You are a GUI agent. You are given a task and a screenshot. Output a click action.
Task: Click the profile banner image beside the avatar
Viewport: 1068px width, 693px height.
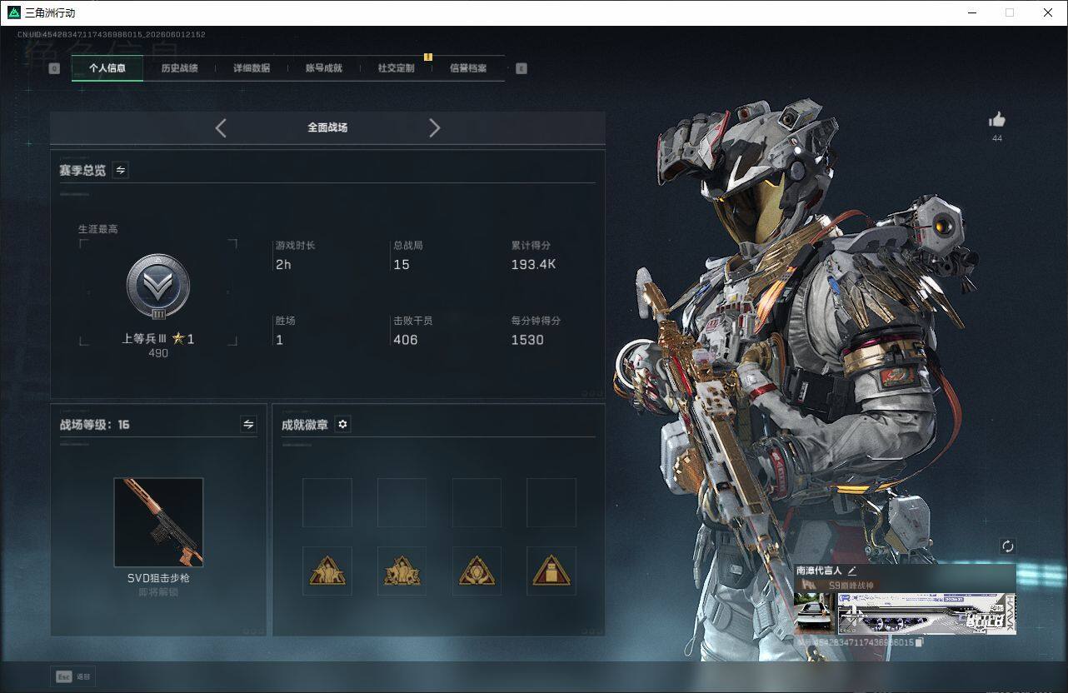[926, 614]
